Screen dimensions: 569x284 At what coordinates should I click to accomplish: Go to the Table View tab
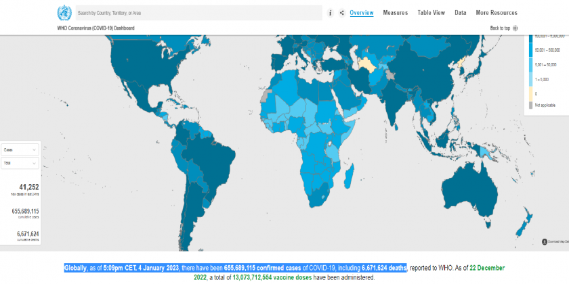coord(431,12)
